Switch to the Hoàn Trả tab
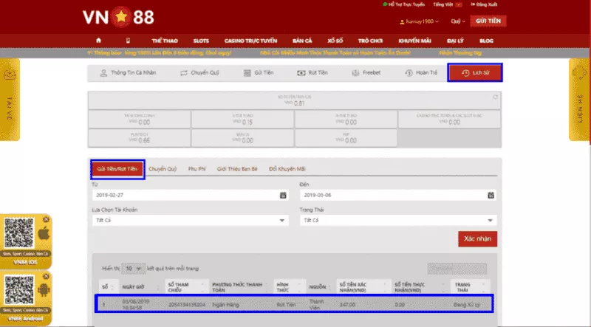This screenshot has width=591, height=327. (x=421, y=73)
